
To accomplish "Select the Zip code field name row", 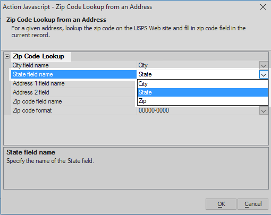I will tap(74, 101).
